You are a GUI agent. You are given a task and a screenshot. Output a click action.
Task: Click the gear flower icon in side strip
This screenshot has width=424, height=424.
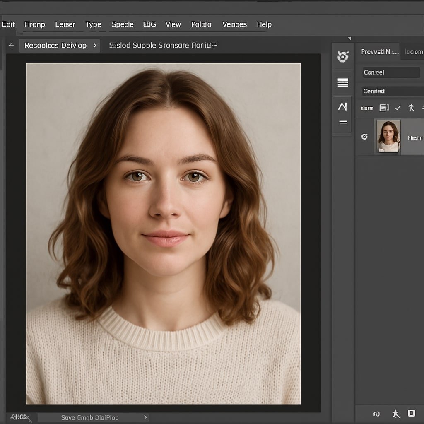[x=343, y=56]
